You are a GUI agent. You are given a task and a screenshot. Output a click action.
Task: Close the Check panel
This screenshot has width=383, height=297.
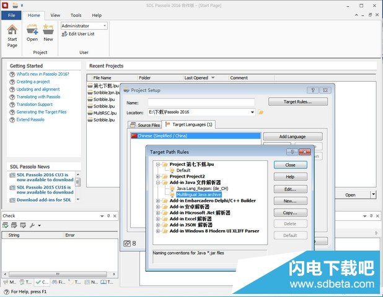click(x=115, y=216)
